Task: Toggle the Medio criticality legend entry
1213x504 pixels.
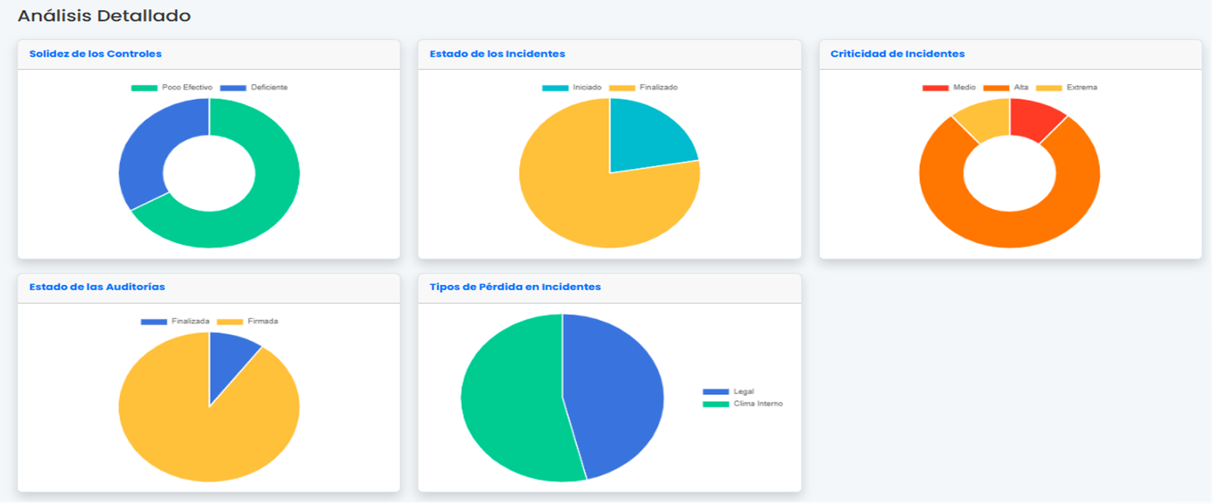Action: pos(949,88)
